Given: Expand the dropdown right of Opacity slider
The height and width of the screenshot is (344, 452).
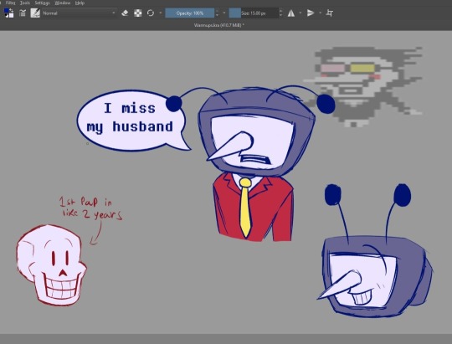Looking at the screenshot, I should (224, 13).
